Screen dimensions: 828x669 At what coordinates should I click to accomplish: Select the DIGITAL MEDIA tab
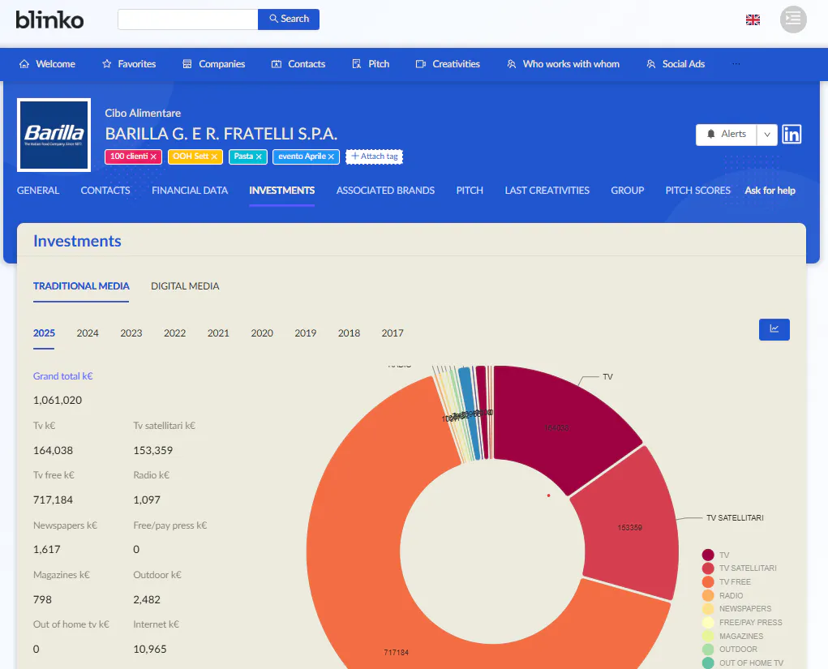tap(185, 286)
